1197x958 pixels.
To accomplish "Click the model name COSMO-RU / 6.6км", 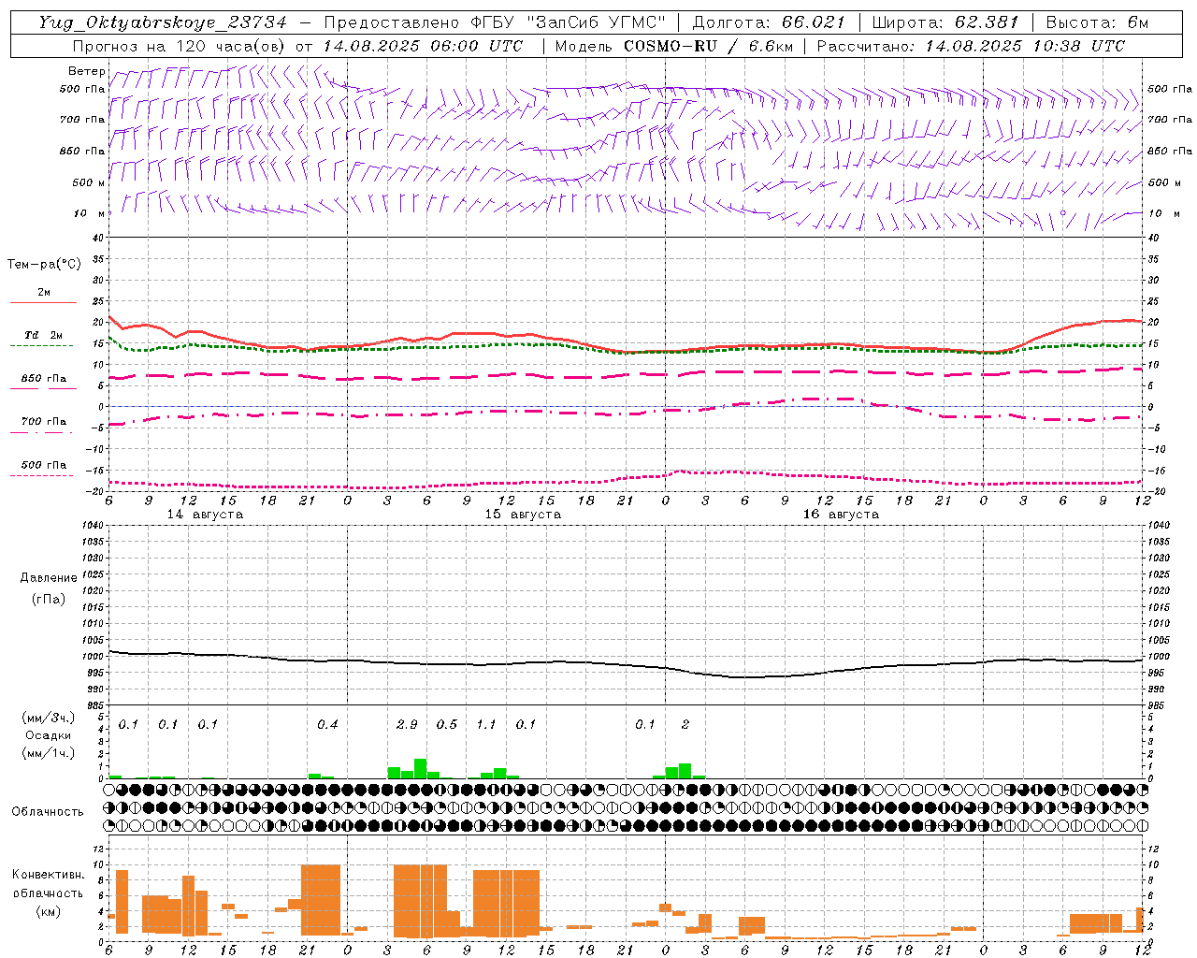I will [709, 46].
